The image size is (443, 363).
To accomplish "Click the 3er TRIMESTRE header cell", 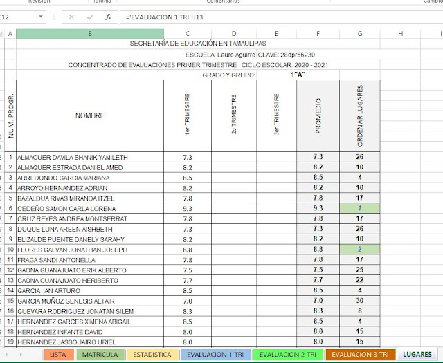I will [x=277, y=115].
